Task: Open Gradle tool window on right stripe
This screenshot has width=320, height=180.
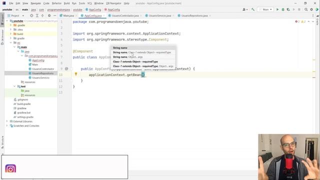Action: click(x=317, y=20)
